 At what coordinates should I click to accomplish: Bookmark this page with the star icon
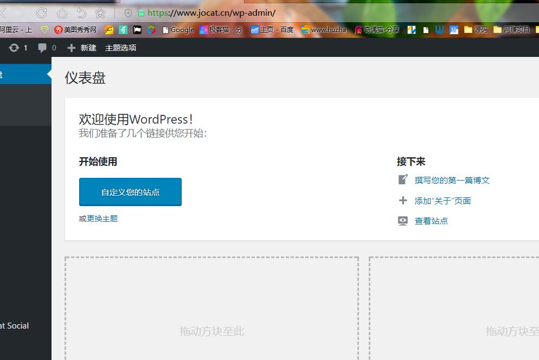pyautogui.click(x=100, y=13)
